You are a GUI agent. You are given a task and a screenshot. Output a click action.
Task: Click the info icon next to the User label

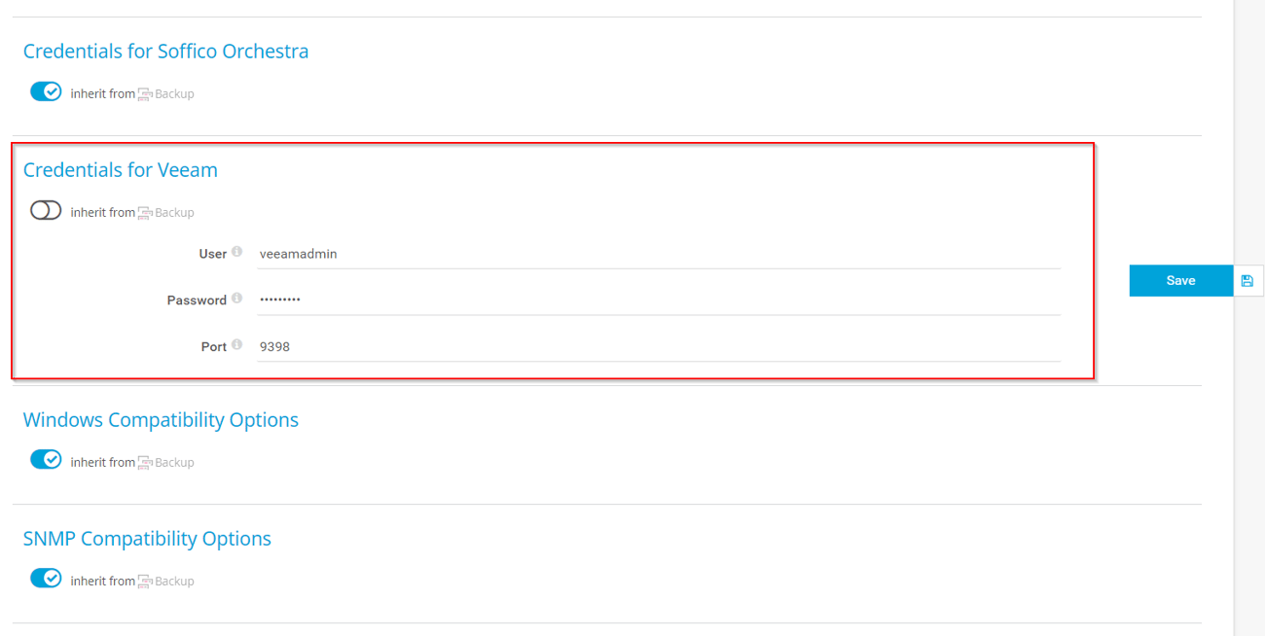click(238, 251)
